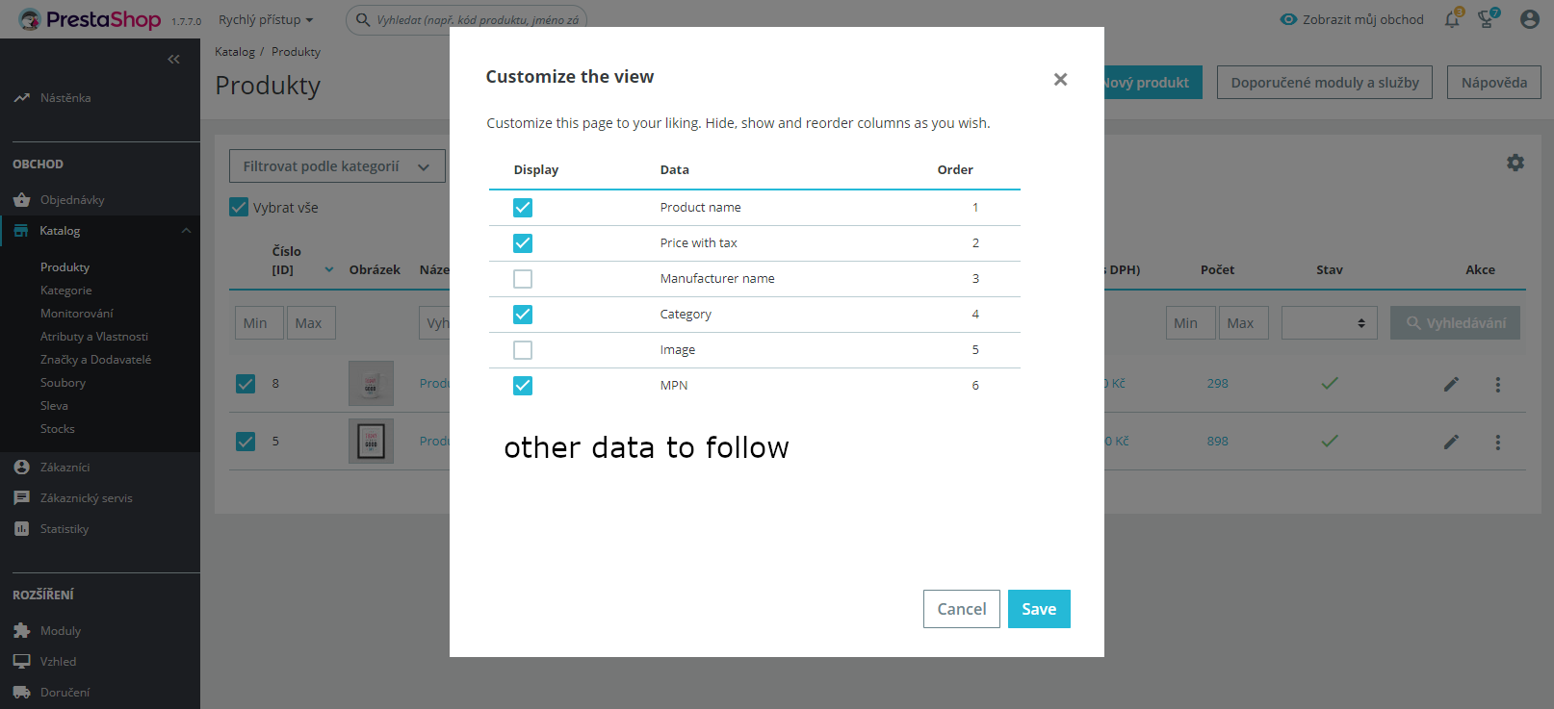
Task: Enable the Manufacturer name column checkbox
Action: (523, 279)
